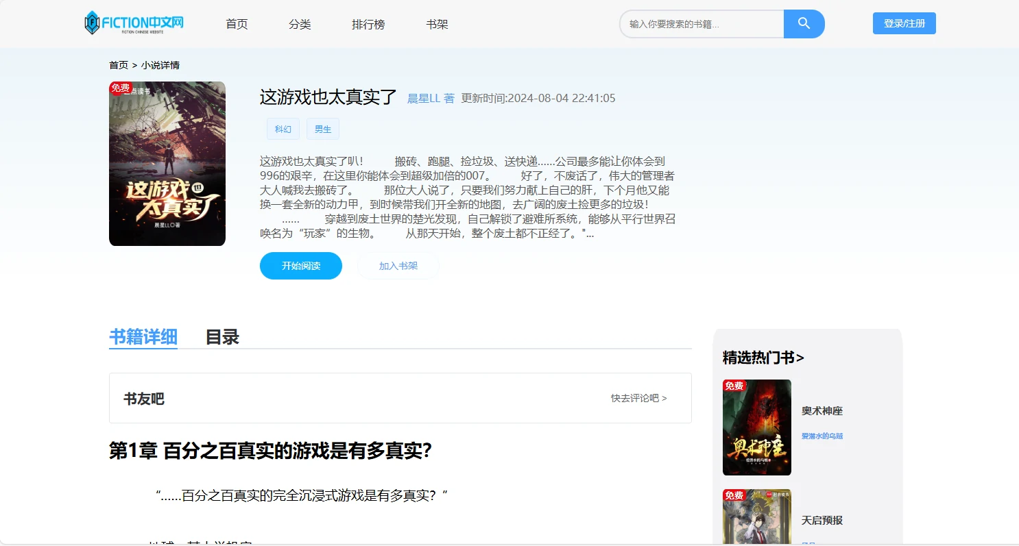This screenshot has width=1019, height=546.
Task: Click 首页 in the breadcrumb
Action: click(119, 65)
